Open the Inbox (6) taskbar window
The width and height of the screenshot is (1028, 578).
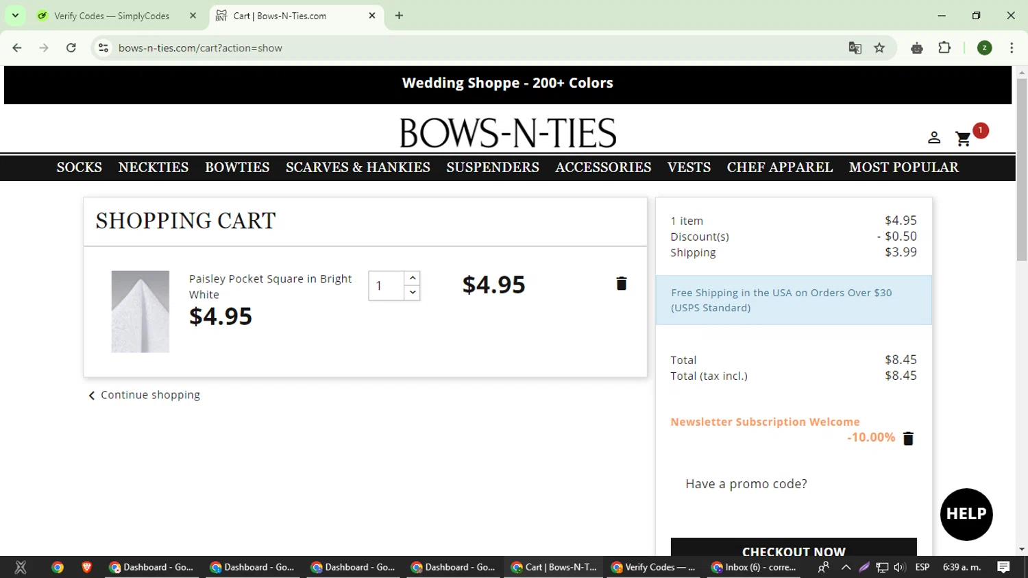pos(754,567)
